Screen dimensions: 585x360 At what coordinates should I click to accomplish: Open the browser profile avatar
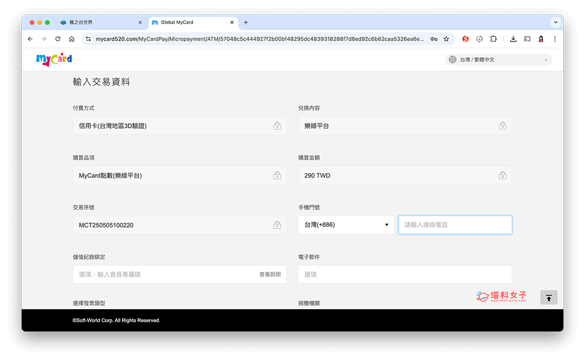[541, 39]
